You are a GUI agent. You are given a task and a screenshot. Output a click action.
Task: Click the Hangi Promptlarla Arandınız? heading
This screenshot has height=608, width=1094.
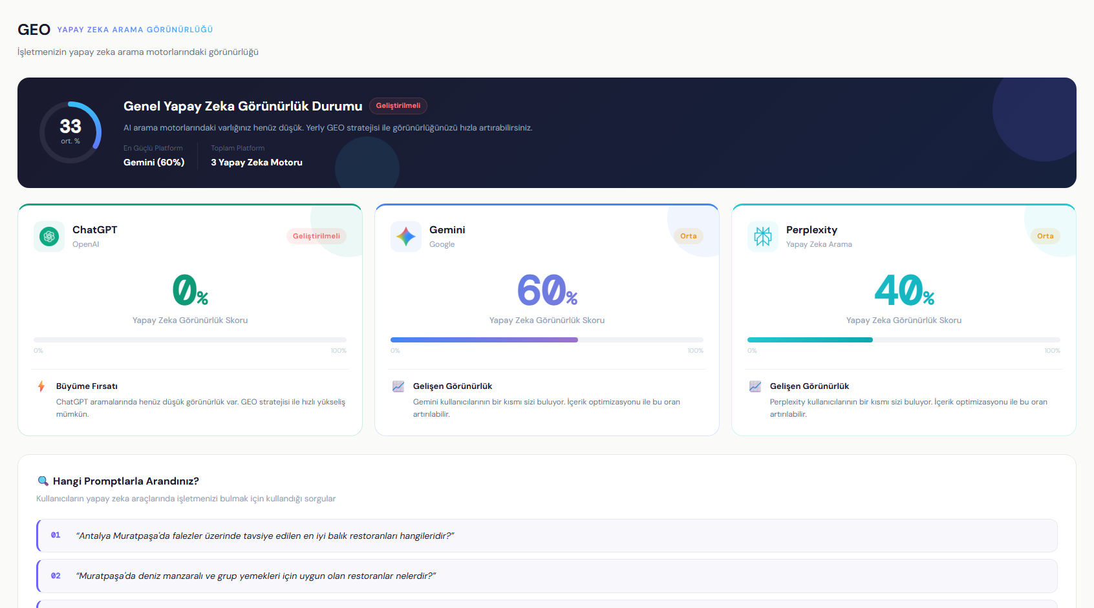(x=126, y=481)
